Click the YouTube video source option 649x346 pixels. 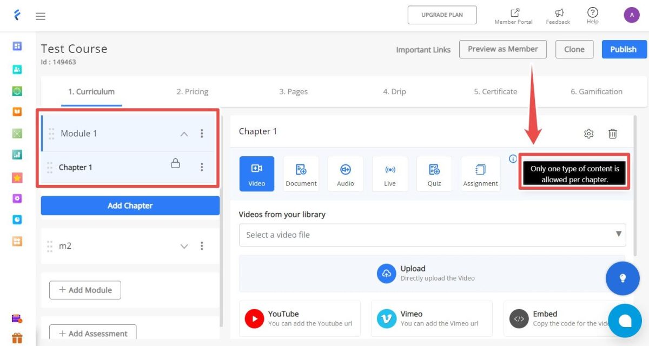point(300,318)
